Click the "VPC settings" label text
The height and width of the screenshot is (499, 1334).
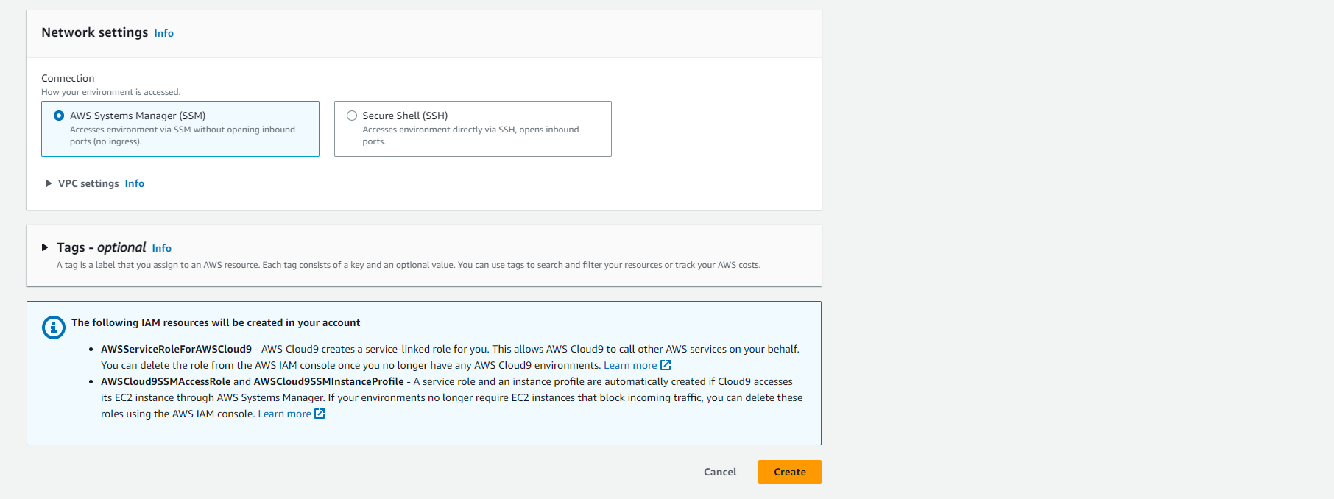point(88,183)
